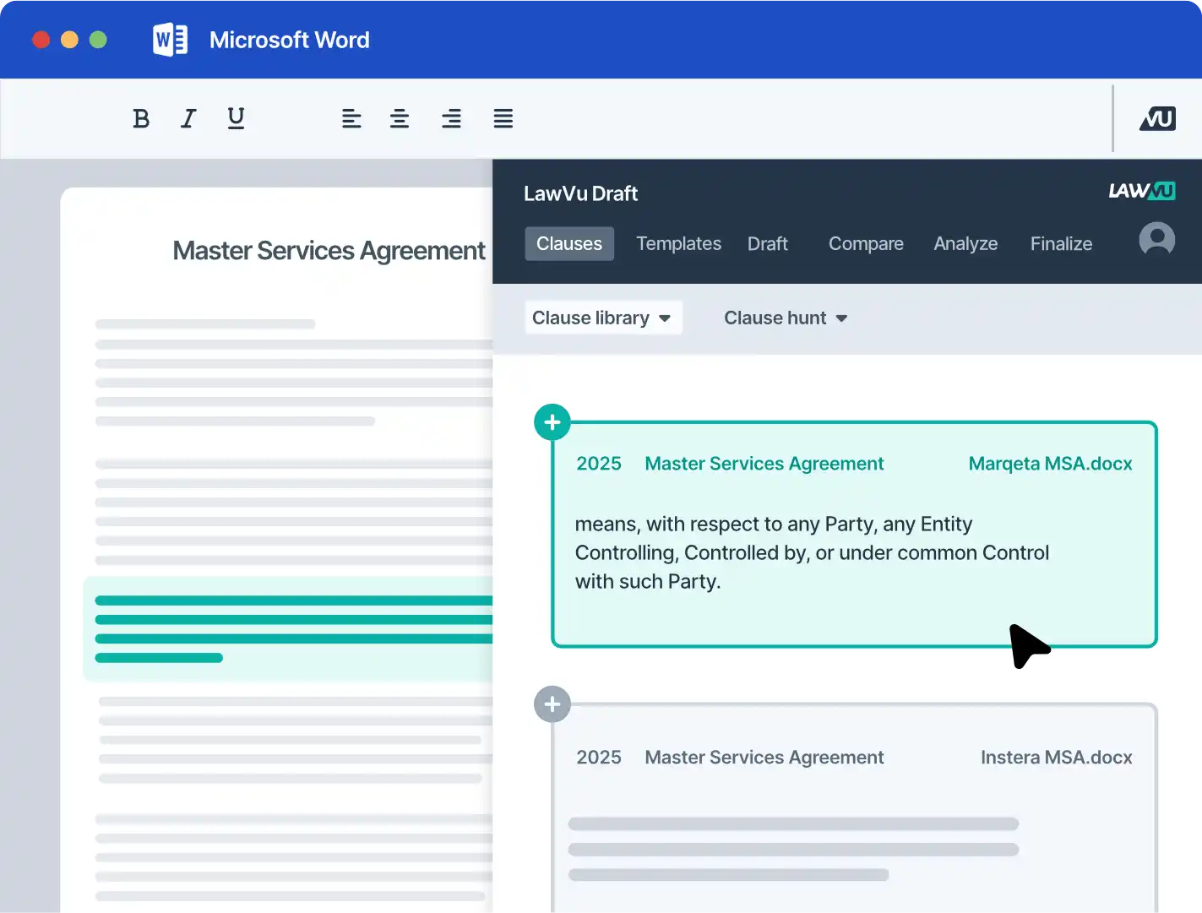Open the Clause hunt dropdown

(785, 318)
